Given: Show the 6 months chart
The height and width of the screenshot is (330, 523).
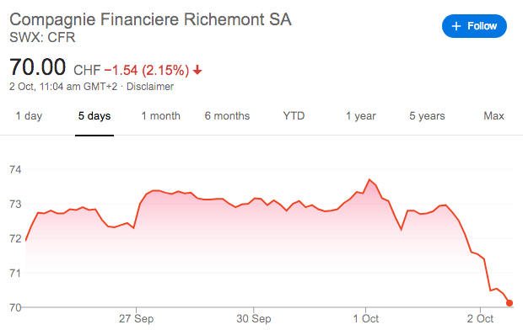Looking at the screenshot, I should point(227,116).
